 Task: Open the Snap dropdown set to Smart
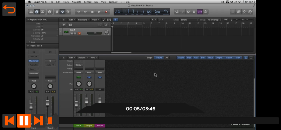(189, 20)
